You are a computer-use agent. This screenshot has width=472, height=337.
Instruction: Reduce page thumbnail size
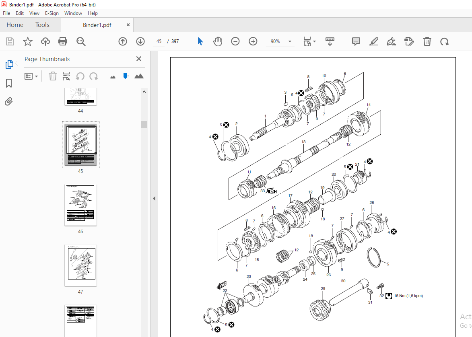(113, 77)
